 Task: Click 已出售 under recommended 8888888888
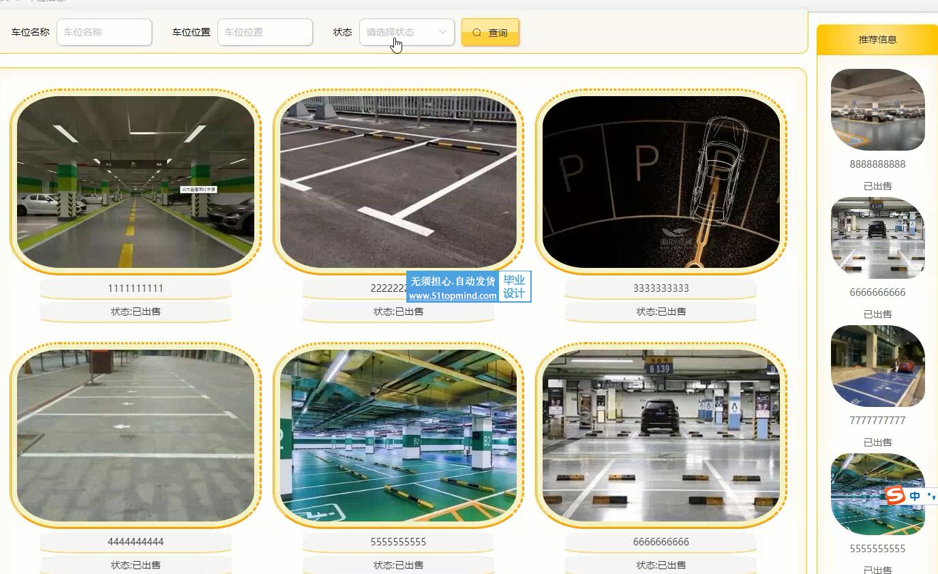pyautogui.click(x=877, y=186)
